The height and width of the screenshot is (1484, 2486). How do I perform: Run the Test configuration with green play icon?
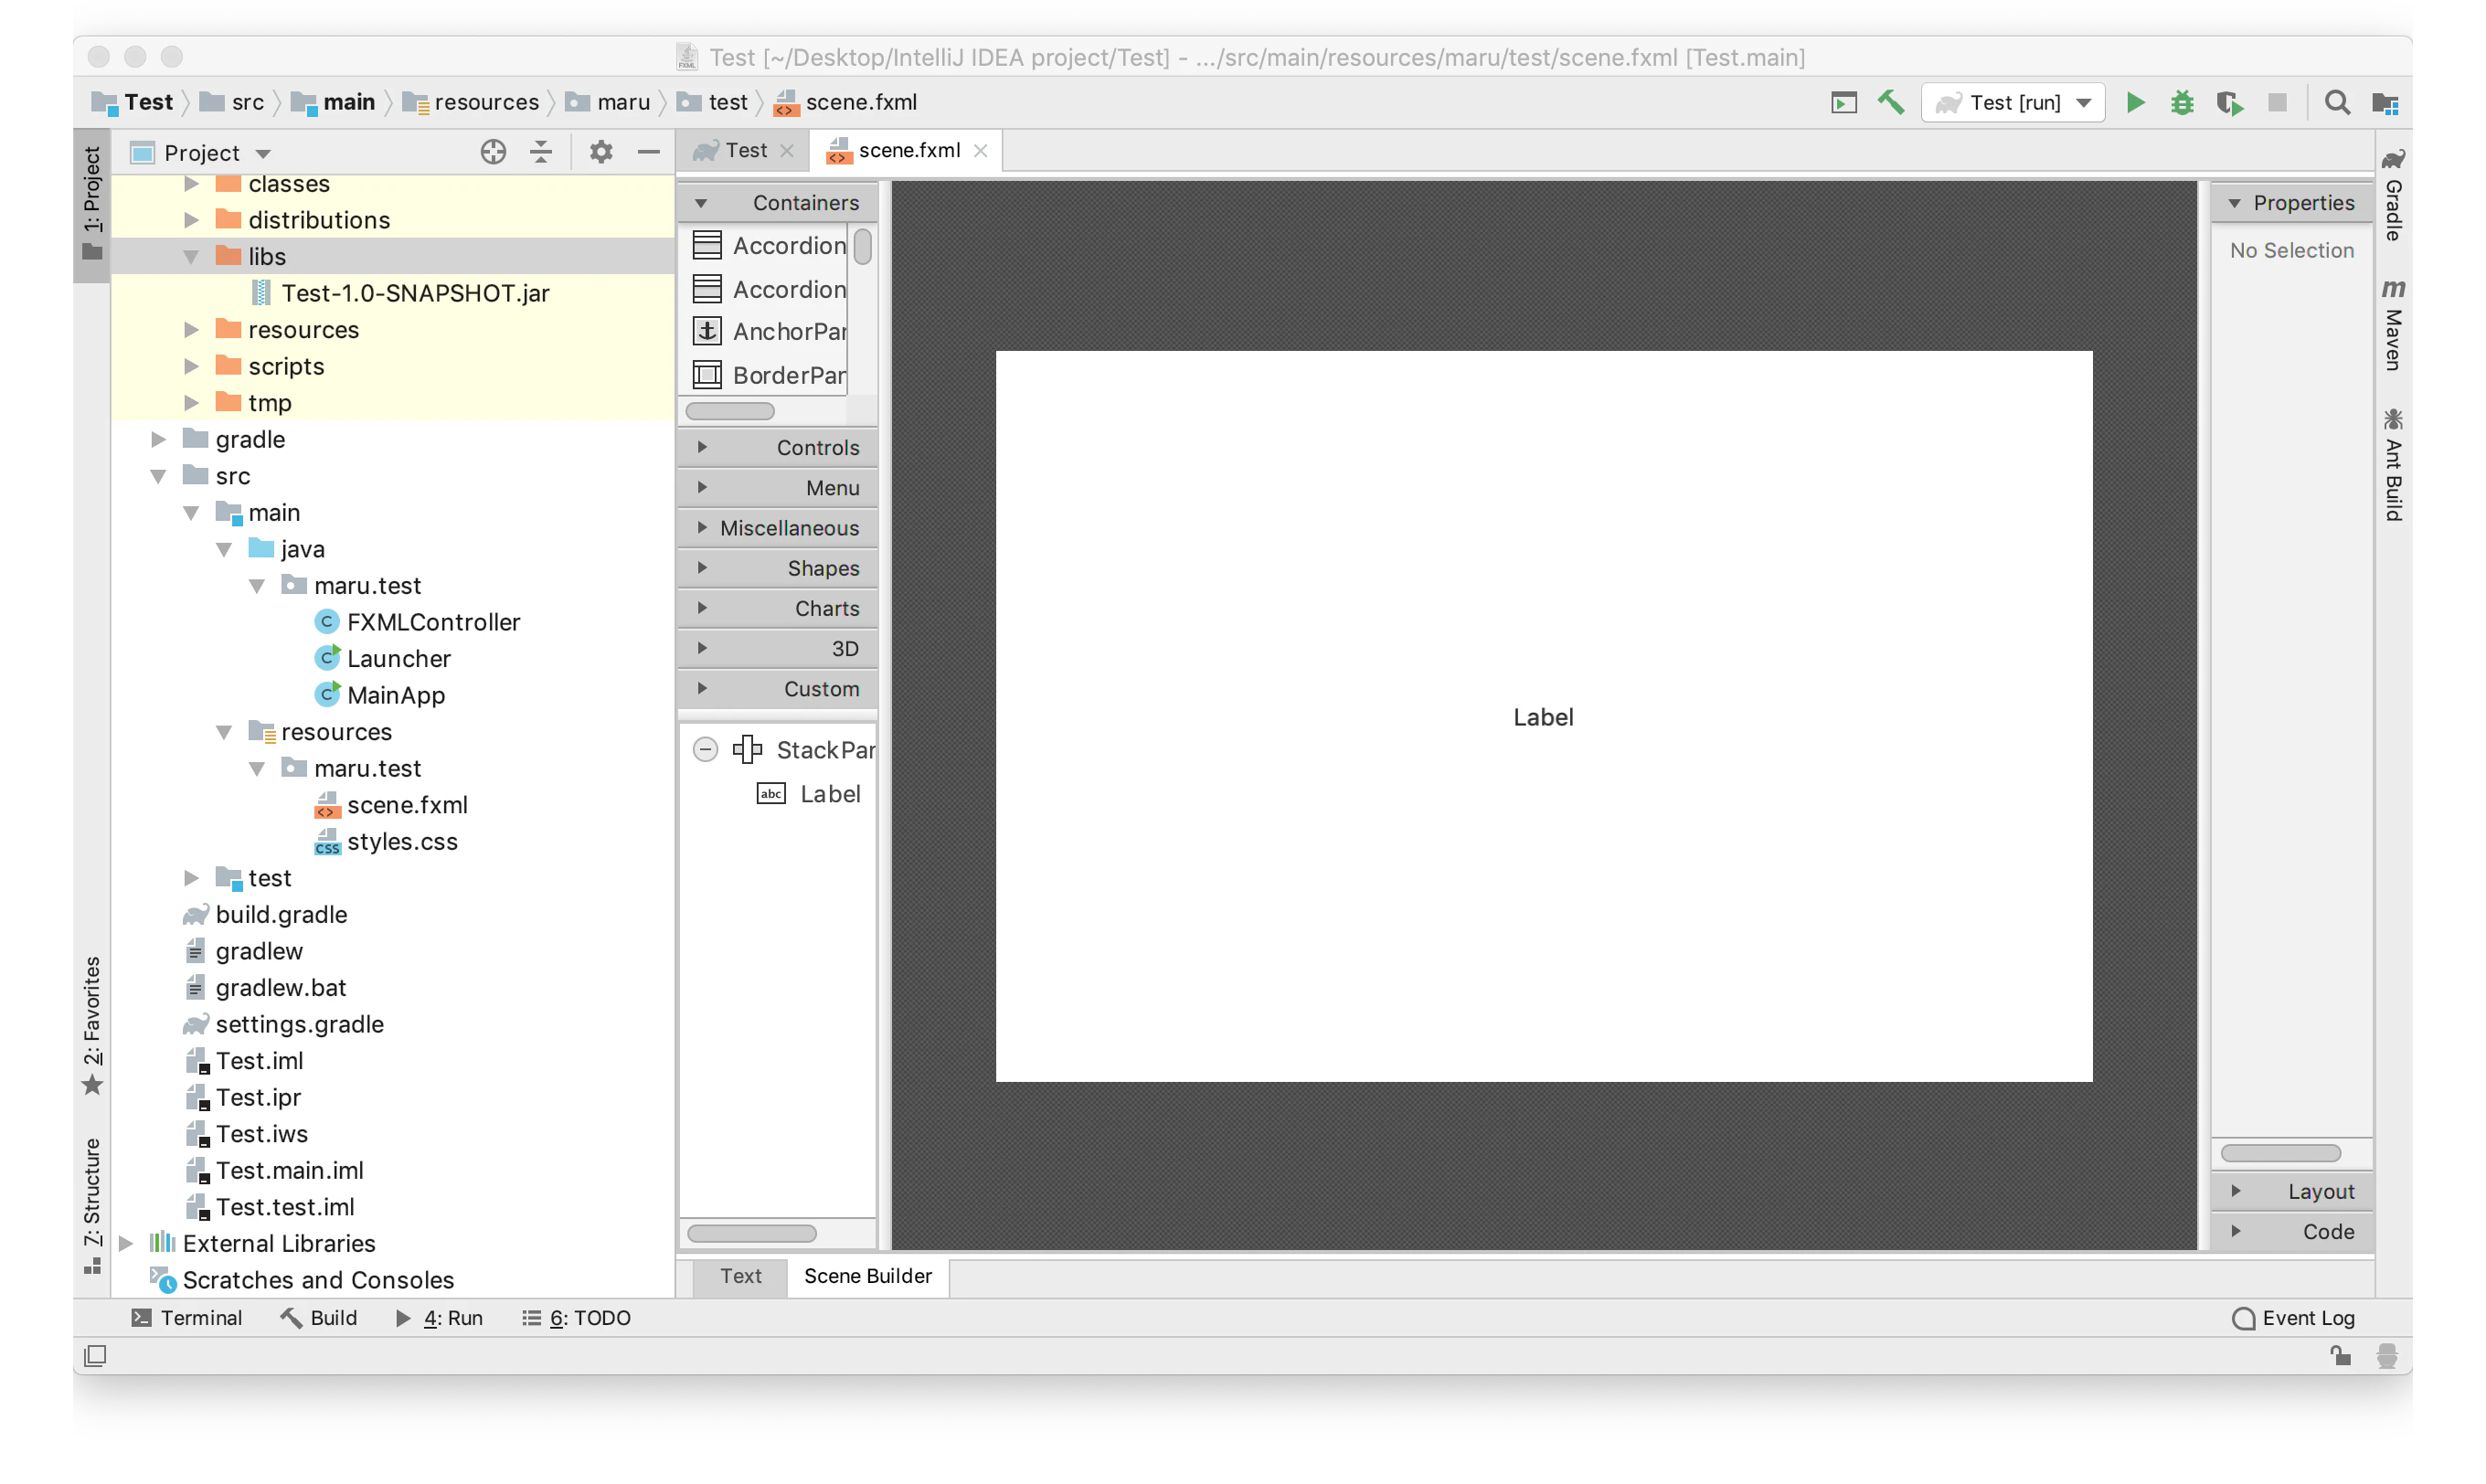tap(2135, 102)
